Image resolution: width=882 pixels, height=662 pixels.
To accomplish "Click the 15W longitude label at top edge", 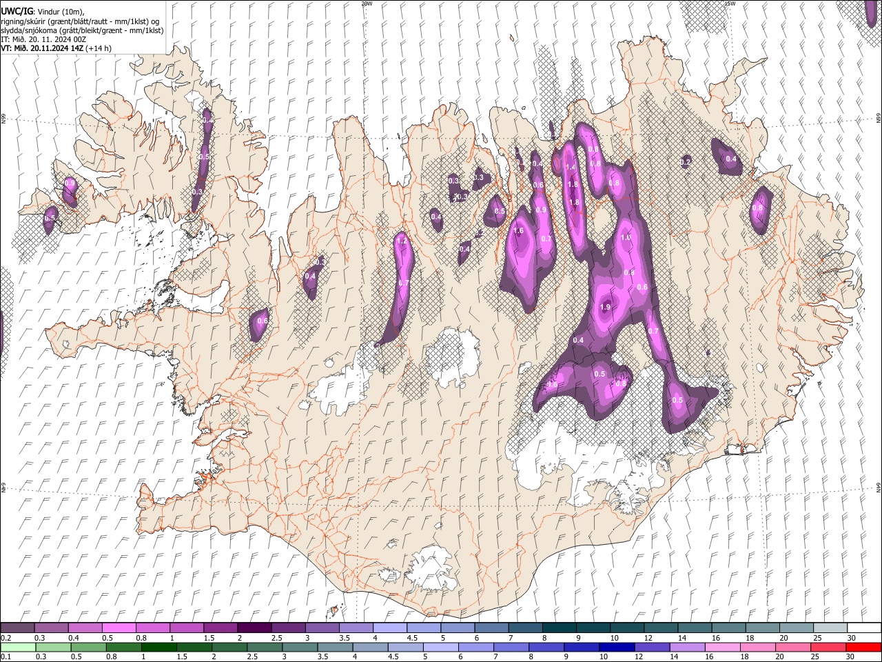I will pyautogui.click(x=730, y=3).
